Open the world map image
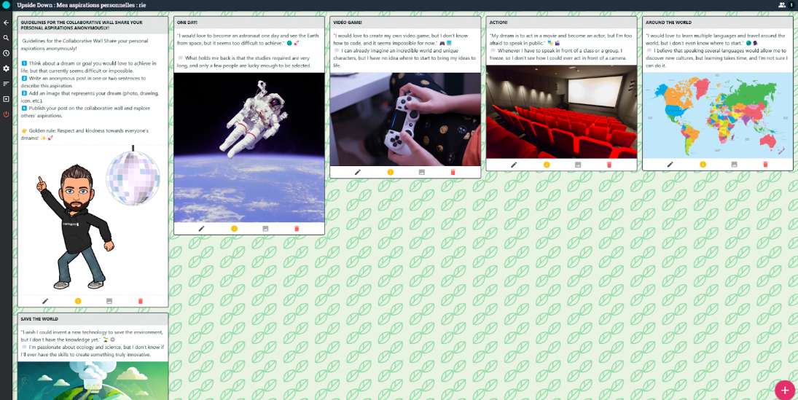 coord(718,115)
